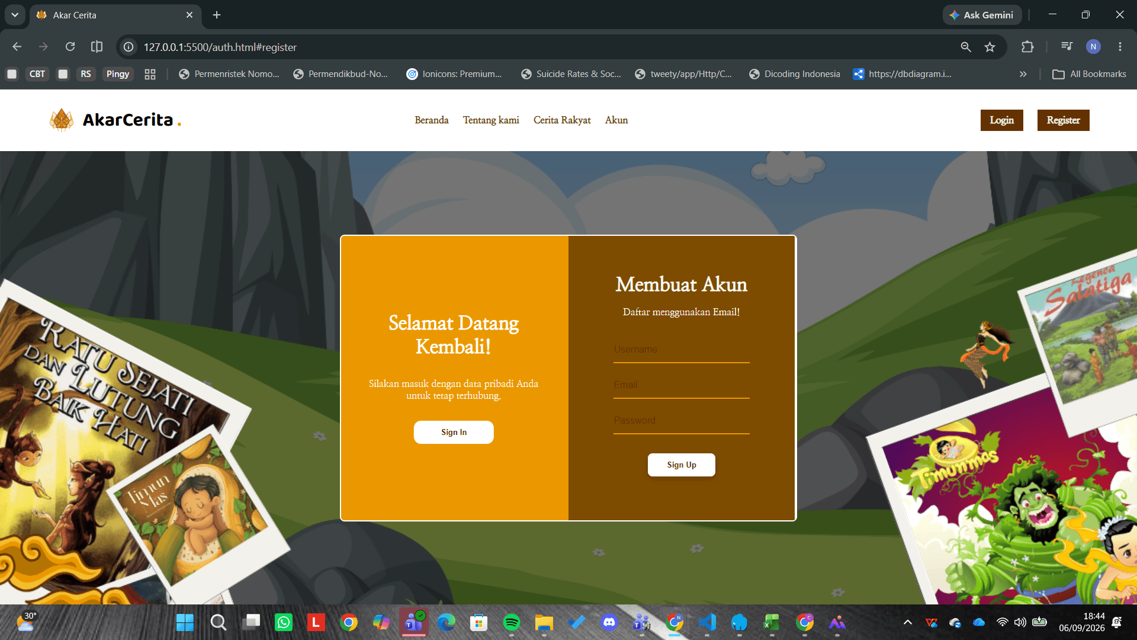The width and height of the screenshot is (1137, 640).
Task: Open the media controls icon in Chrome toolbar
Action: 1067,47
